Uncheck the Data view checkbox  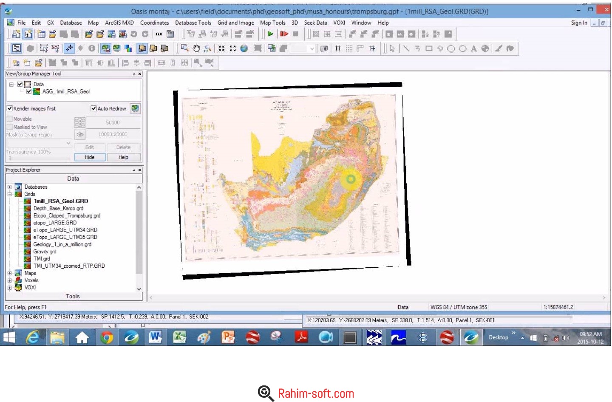tap(20, 84)
